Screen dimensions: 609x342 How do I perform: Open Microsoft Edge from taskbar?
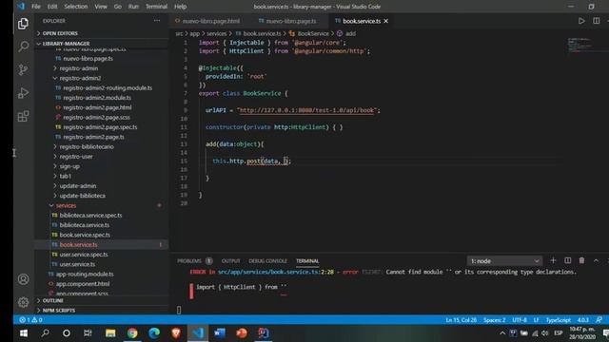pos(154,333)
